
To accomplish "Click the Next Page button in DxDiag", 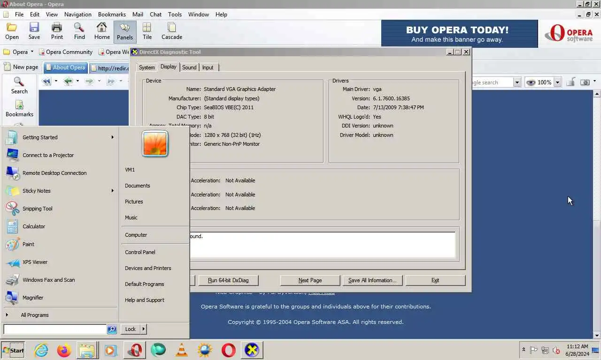I will (x=310, y=280).
